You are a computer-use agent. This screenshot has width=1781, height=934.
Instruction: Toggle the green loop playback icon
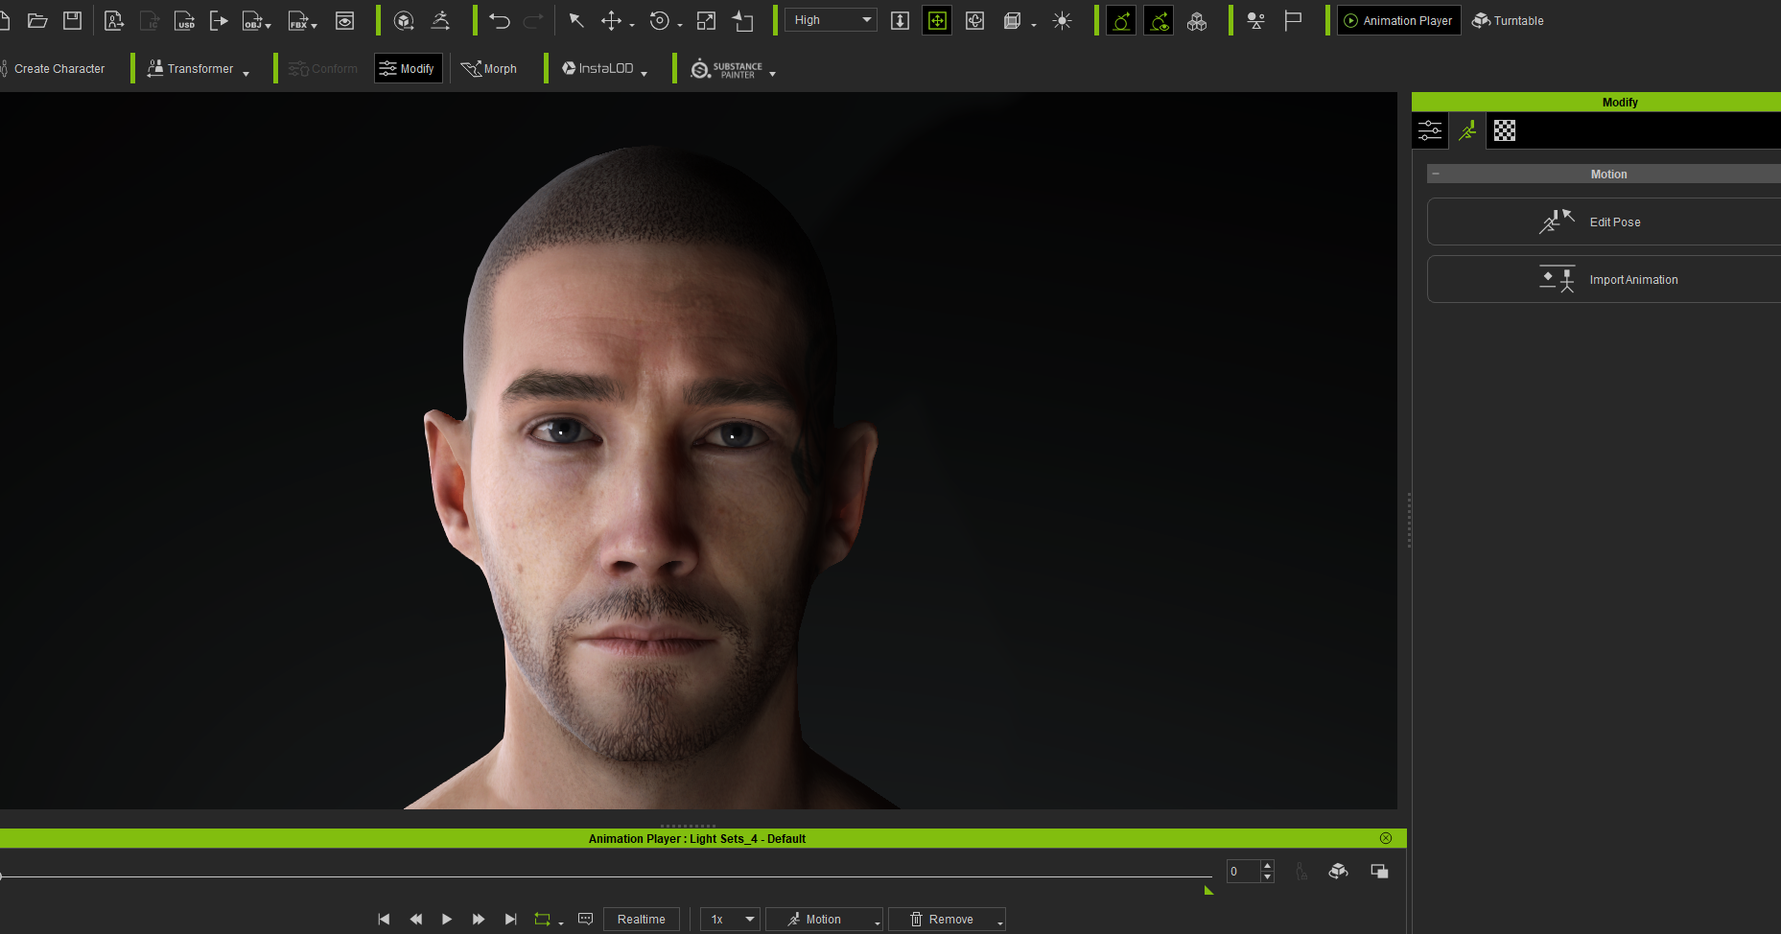coord(543,919)
